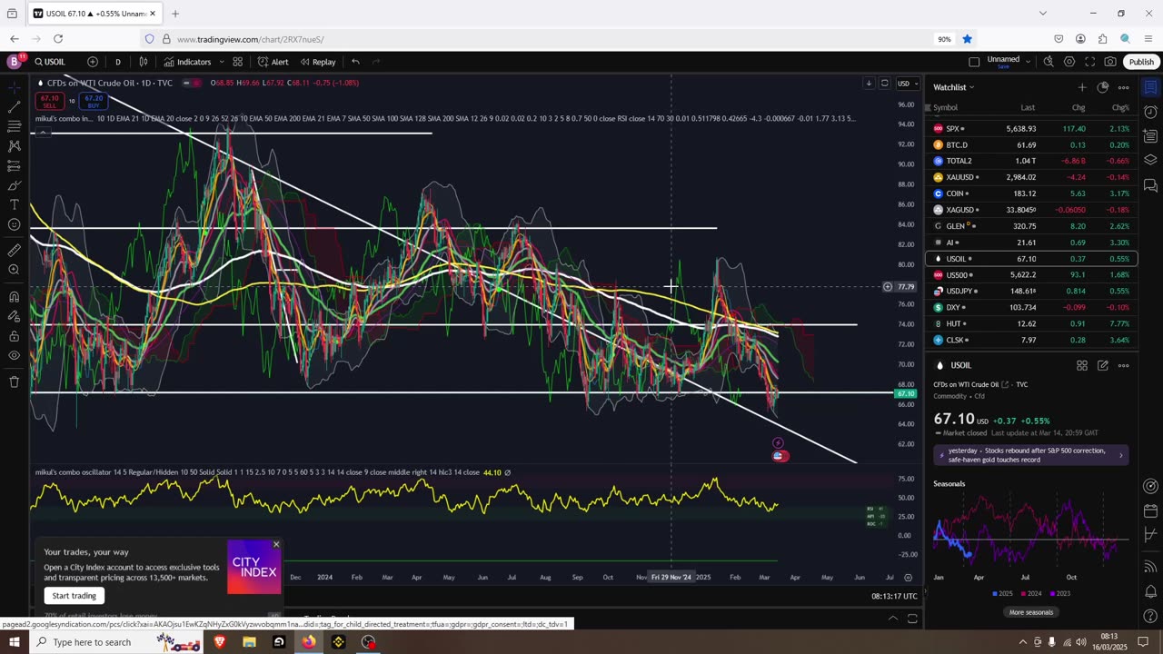Open the Unnamed layout dropdown arrow
Viewport: 1163px width, 654px height.
click(1028, 61)
